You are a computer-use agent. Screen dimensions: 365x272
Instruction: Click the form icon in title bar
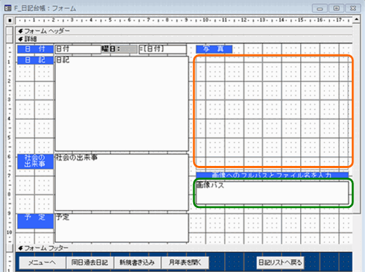8,8
